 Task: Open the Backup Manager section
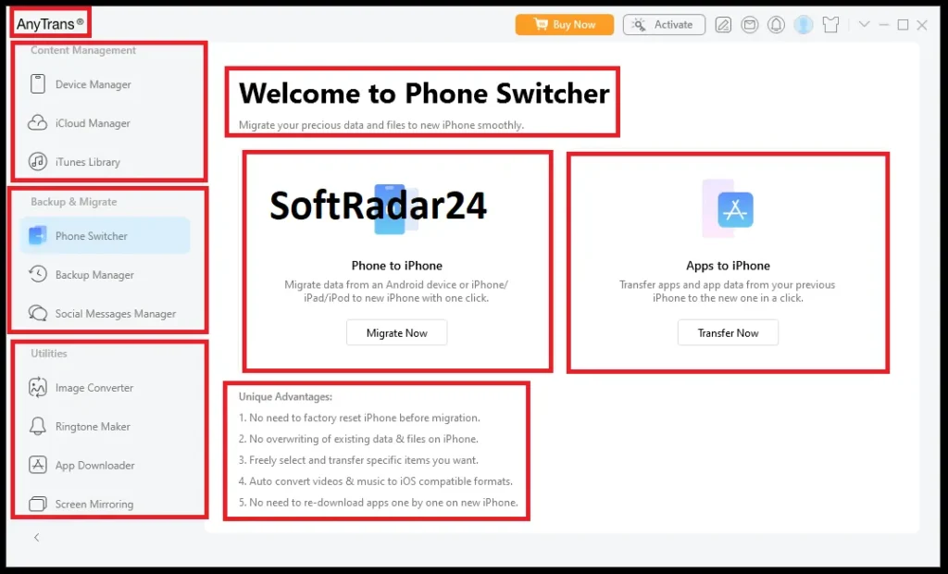click(92, 274)
